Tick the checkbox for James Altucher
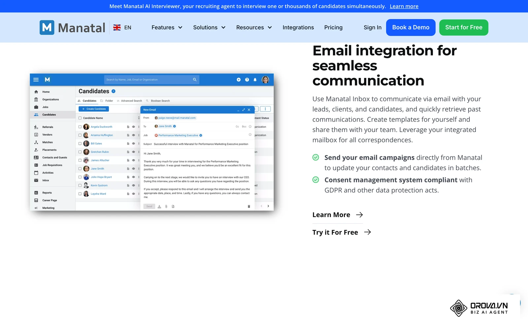This screenshot has height=330, width=528. (x=80, y=160)
